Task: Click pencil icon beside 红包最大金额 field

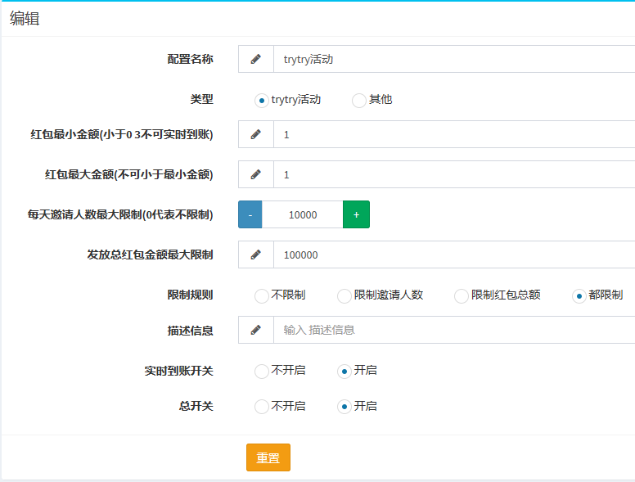Action: [x=255, y=174]
